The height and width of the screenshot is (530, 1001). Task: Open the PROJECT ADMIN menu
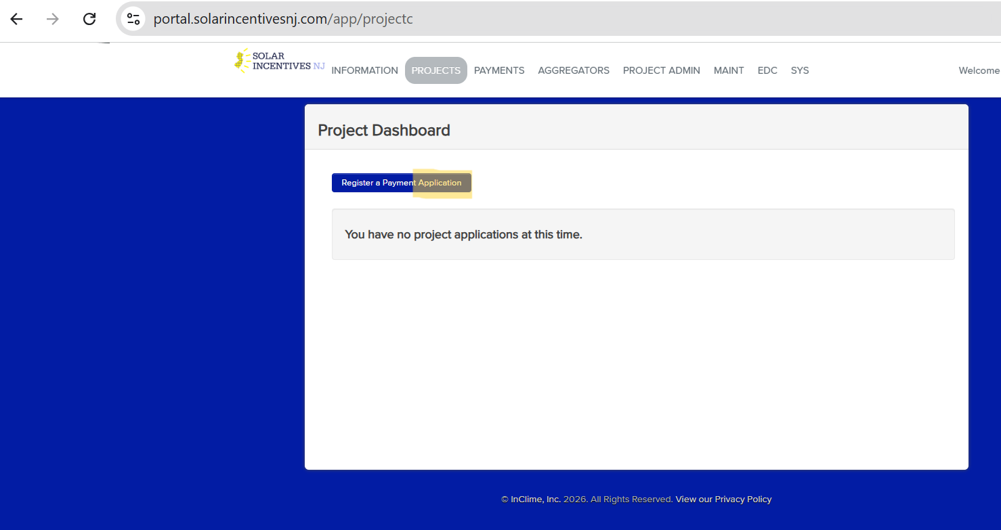[x=661, y=70]
